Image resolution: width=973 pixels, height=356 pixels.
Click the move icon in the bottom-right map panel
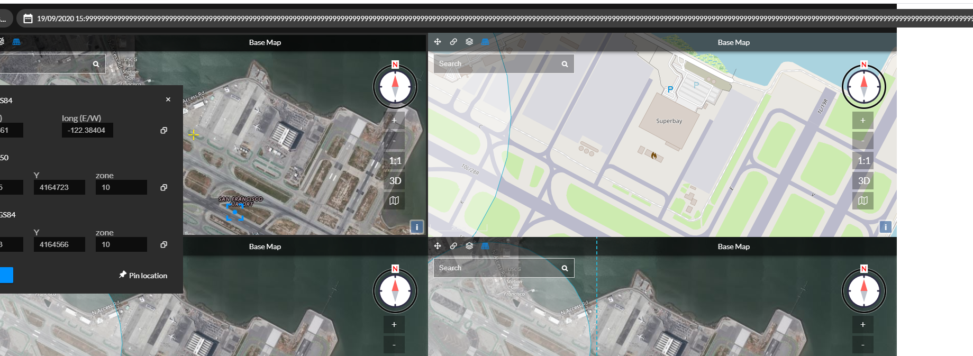pos(438,246)
